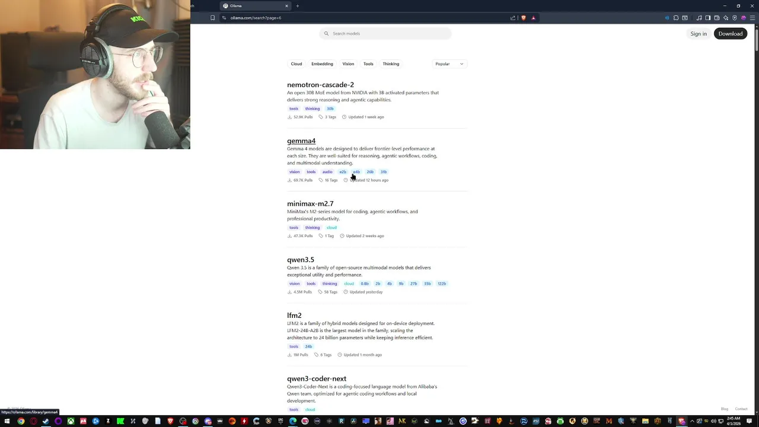The width and height of the screenshot is (759, 427).
Task: Click the audio tag under gemma4
Action: 327,172
